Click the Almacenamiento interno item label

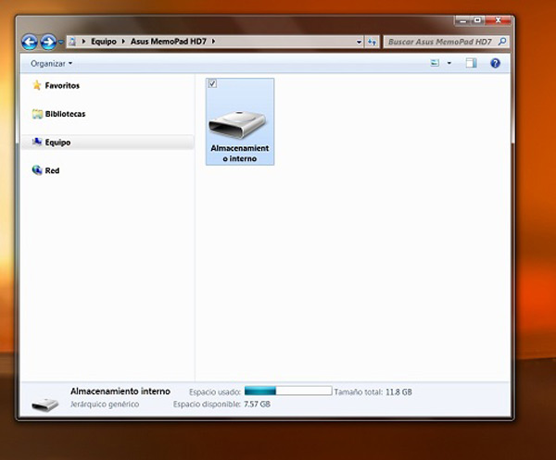point(240,154)
